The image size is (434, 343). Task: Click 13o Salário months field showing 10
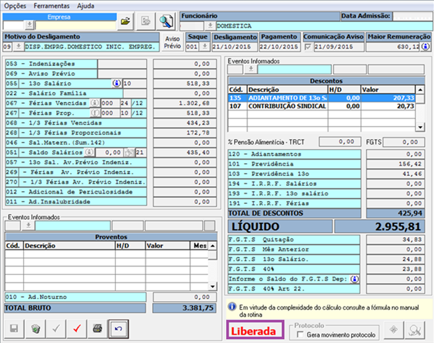pos(135,83)
